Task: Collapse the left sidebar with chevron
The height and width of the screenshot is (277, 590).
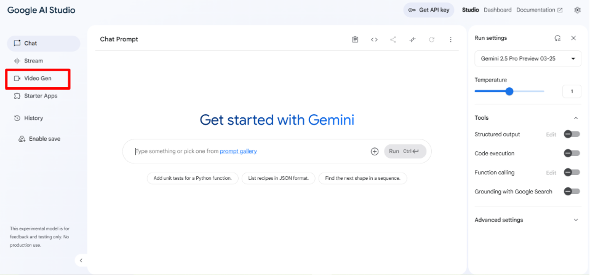Action: tap(81, 260)
